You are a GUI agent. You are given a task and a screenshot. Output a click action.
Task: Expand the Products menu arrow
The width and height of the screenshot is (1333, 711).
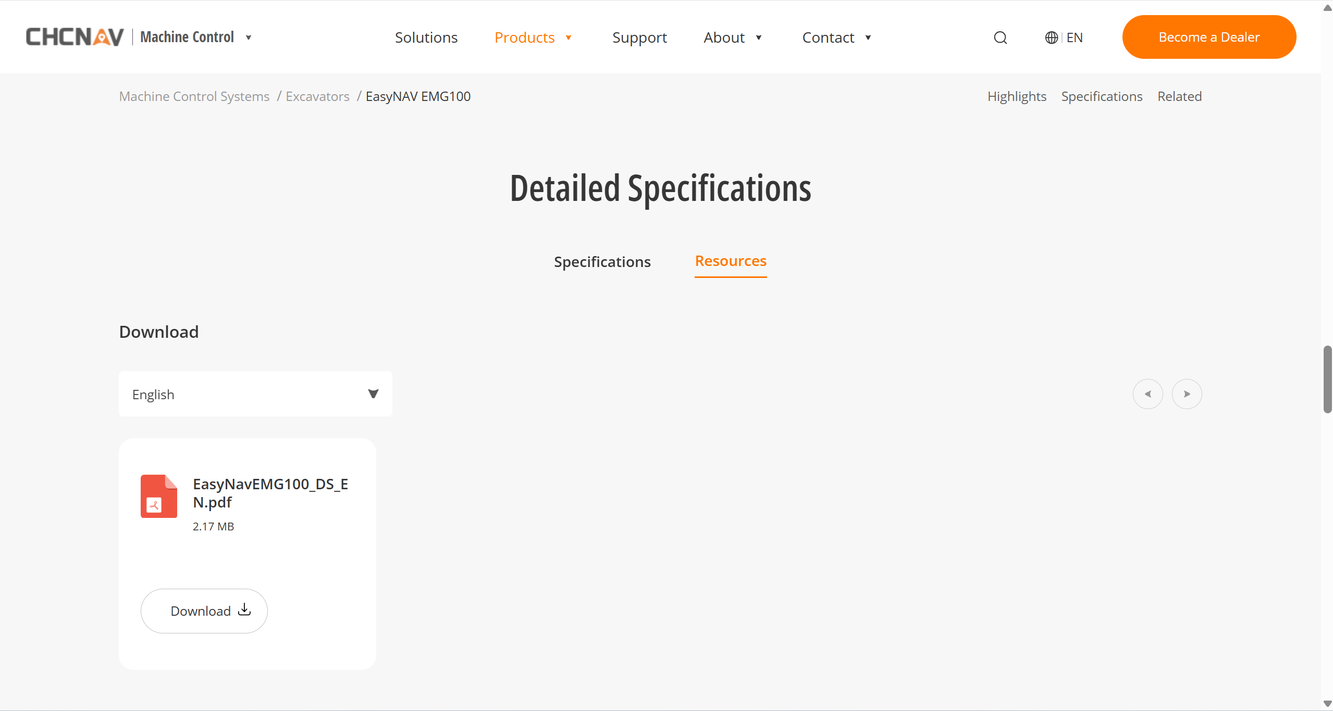point(569,37)
